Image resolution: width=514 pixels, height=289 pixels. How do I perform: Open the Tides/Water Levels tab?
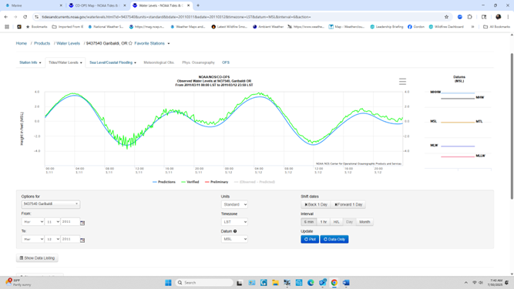66,62
